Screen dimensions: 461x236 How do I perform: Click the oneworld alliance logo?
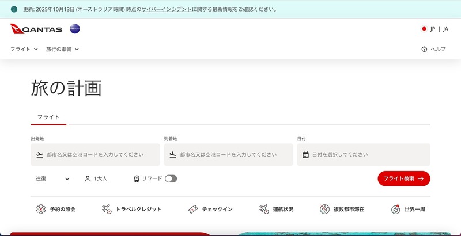pos(75,29)
